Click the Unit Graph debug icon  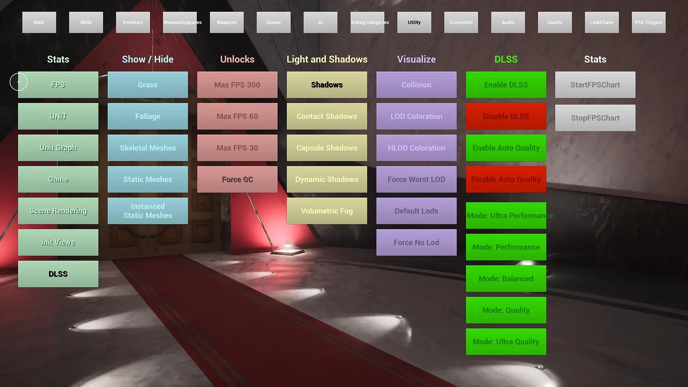pyautogui.click(x=58, y=147)
